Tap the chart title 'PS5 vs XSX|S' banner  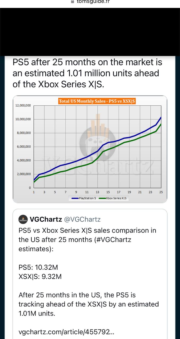point(97,101)
